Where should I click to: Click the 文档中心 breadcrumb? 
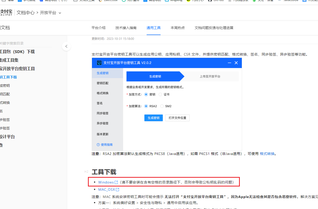[x=26, y=13]
